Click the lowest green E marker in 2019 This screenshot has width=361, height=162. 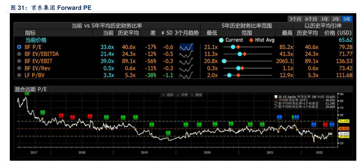(x=168, y=133)
